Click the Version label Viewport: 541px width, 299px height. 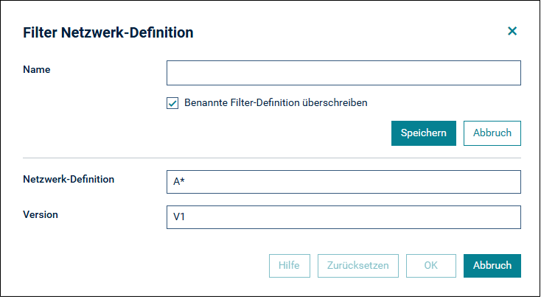(41, 215)
